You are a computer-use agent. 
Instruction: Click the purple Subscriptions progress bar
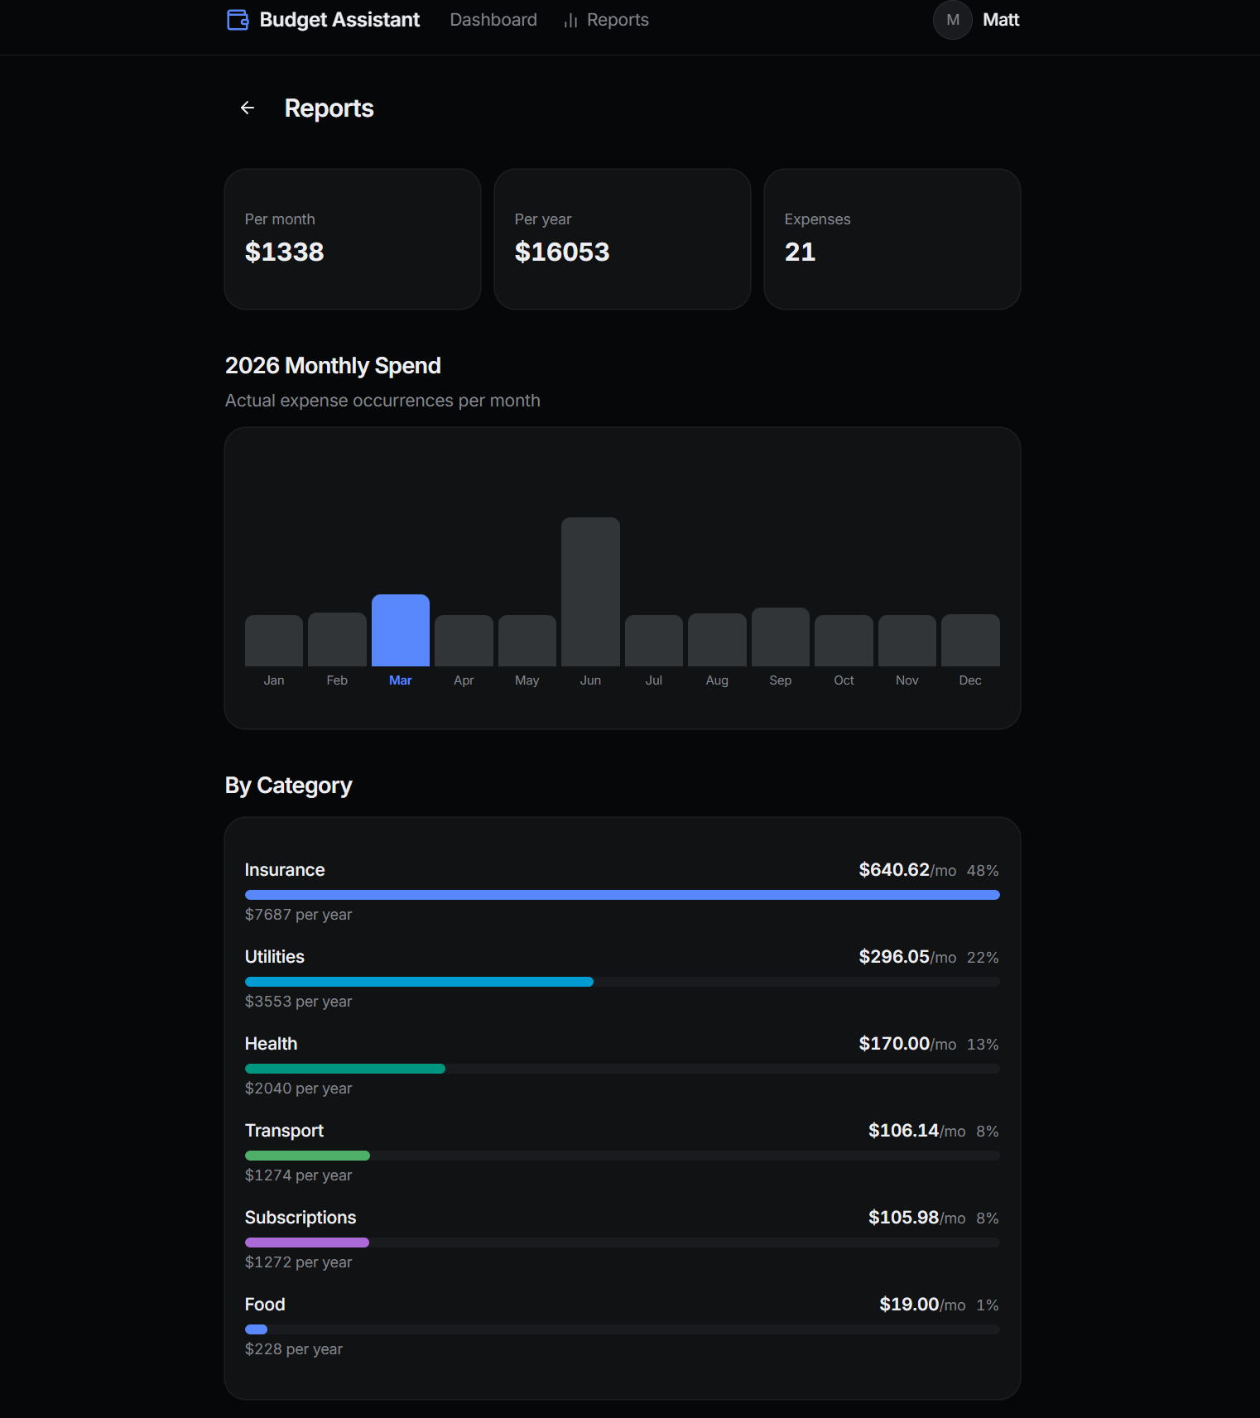(307, 1243)
